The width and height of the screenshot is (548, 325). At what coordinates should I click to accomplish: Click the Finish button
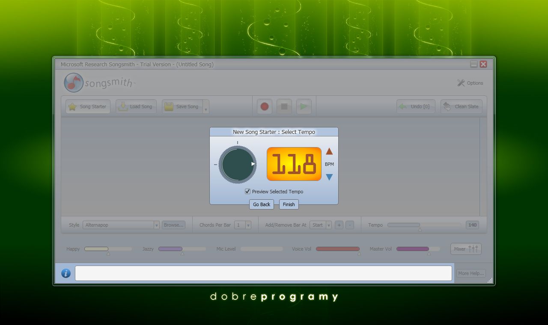click(x=289, y=204)
